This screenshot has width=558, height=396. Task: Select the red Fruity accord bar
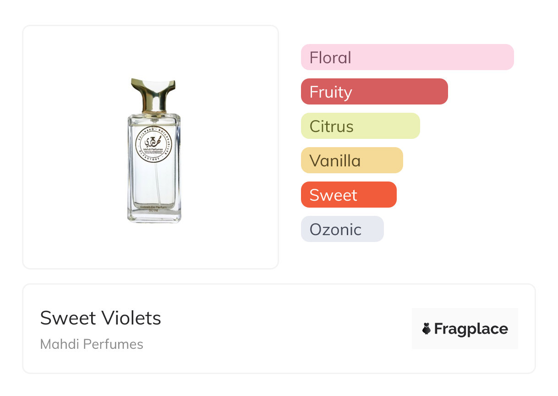pos(374,92)
